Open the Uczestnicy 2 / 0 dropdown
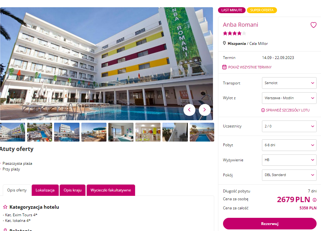 pyautogui.click(x=289, y=126)
